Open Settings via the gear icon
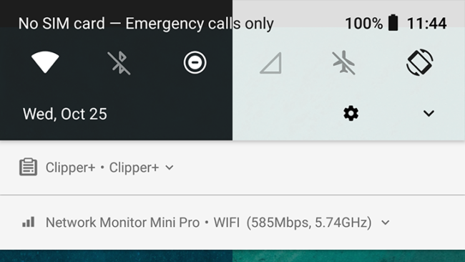Viewport: 465px width, 262px height. [351, 113]
